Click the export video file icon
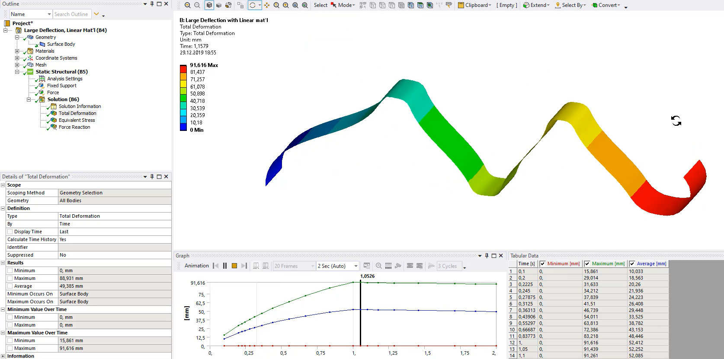The width and height of the screenshot is (724, 359). point(367,266)
